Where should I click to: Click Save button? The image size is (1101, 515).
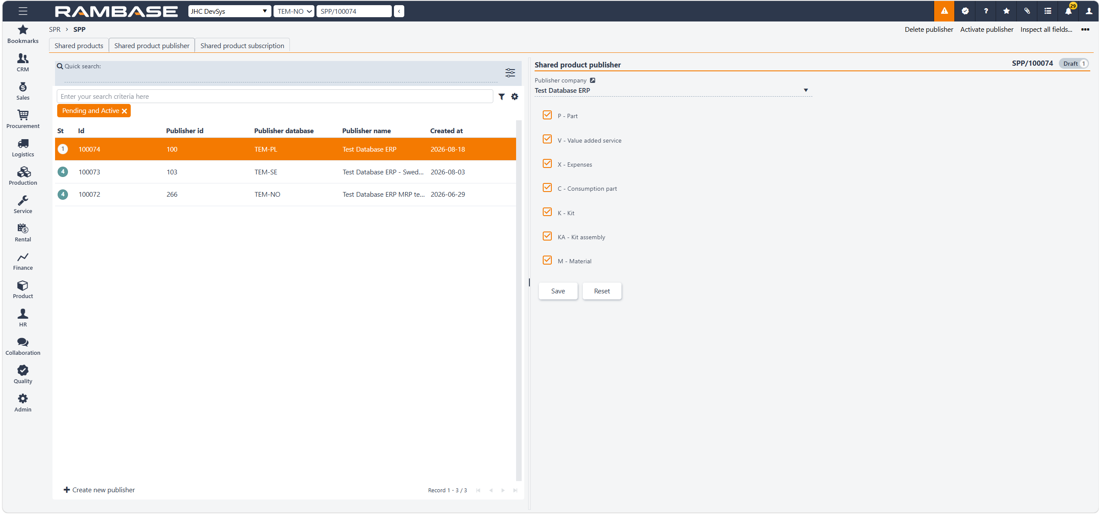click(558, 291)
